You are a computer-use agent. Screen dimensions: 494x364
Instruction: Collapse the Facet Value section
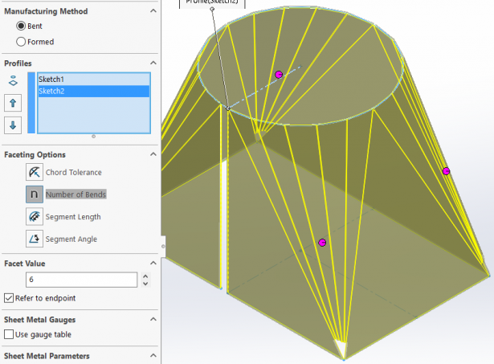[153, 263]
